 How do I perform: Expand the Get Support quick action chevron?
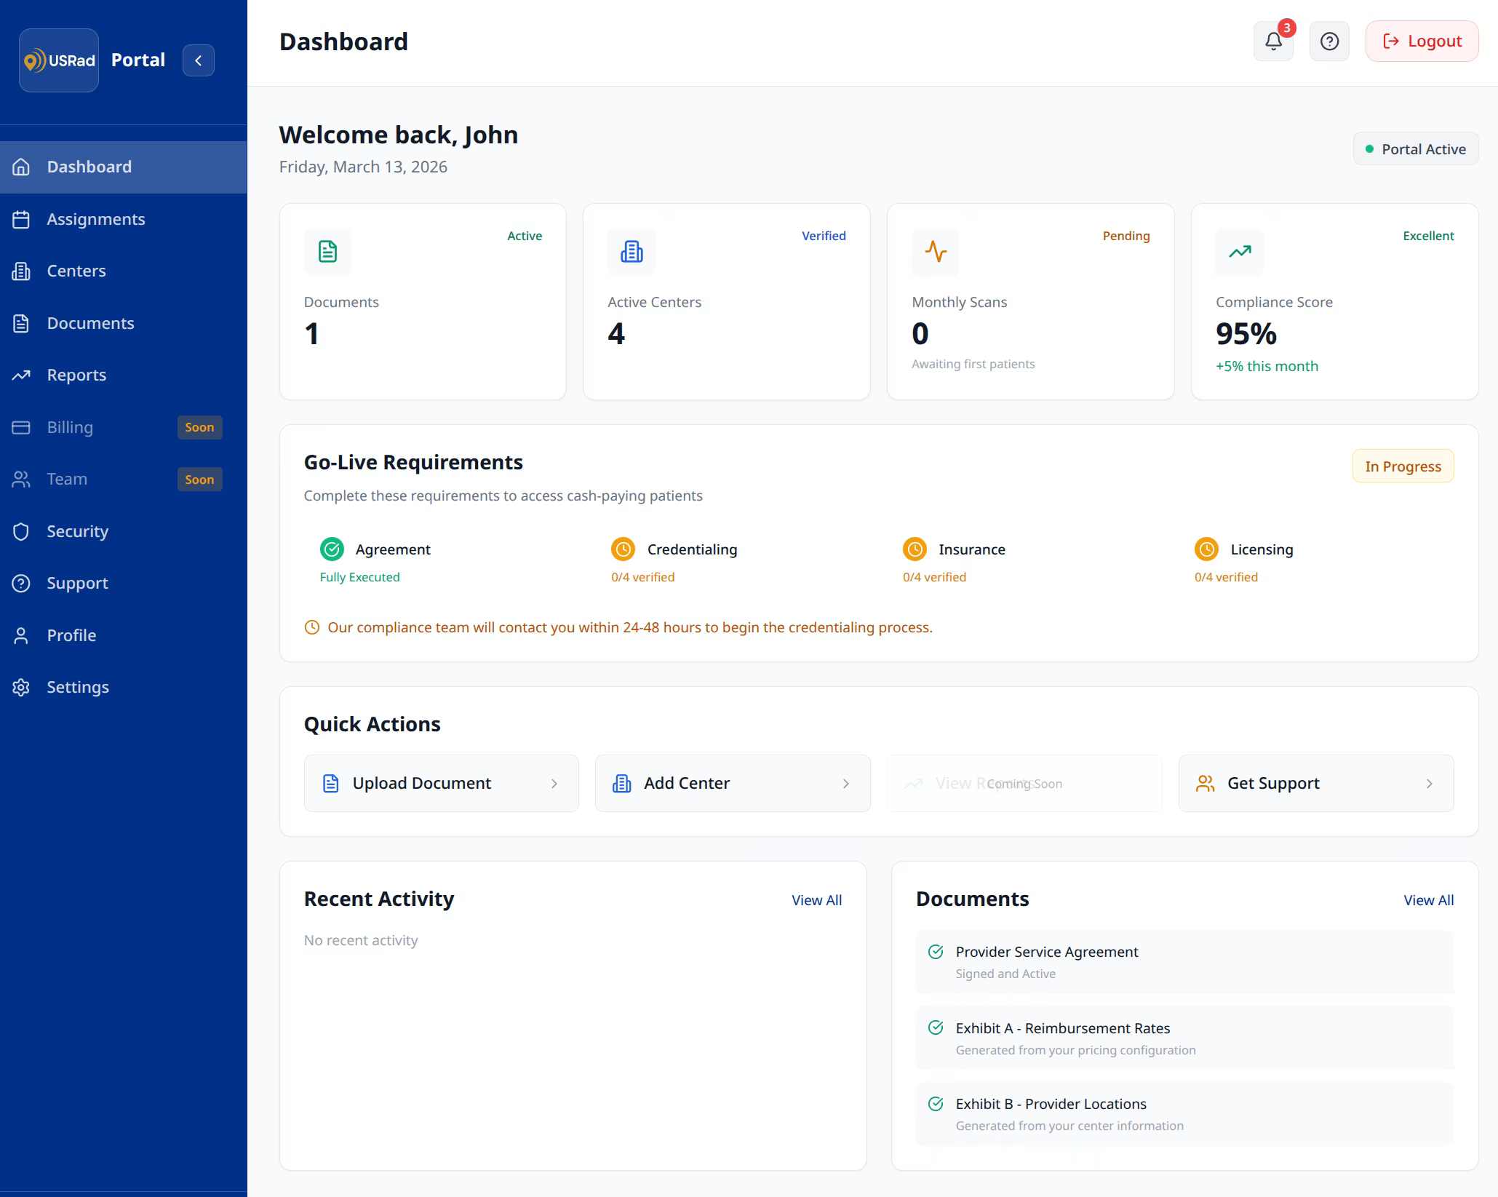tap(1429, 783)
